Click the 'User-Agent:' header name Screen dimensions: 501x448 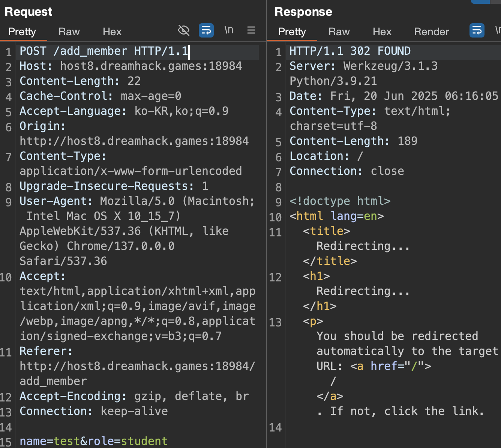click(56, 201)
